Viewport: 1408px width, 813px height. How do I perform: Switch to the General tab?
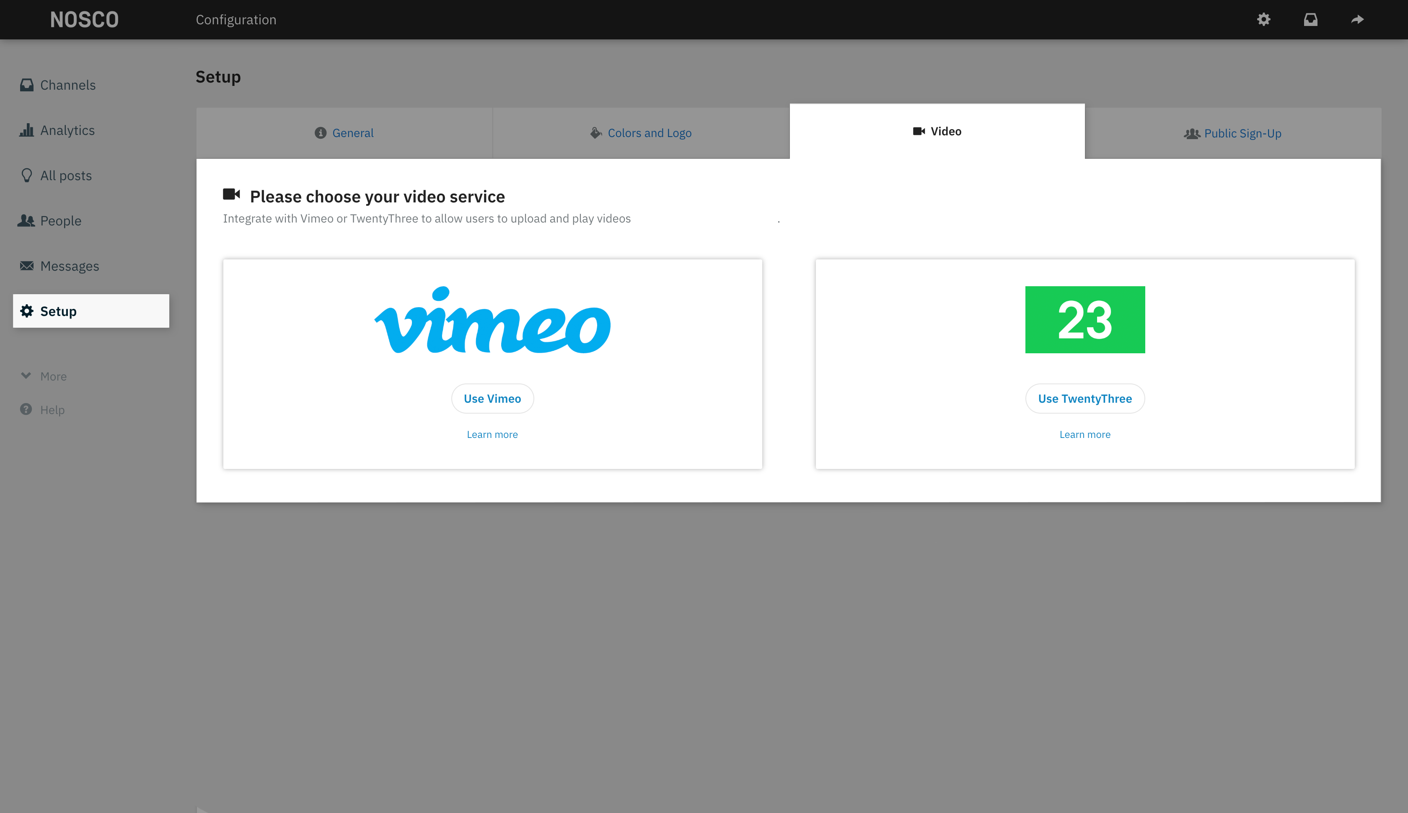coord(344,133)
